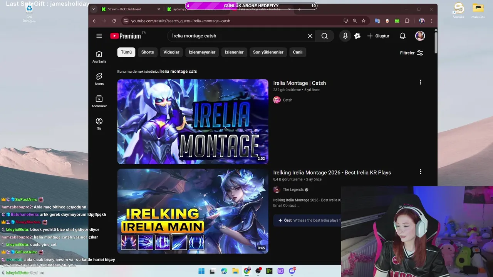Viewport: 493px width, 277px height.
Task: Select the Canlı filter chip
Action: pos(298,52)
